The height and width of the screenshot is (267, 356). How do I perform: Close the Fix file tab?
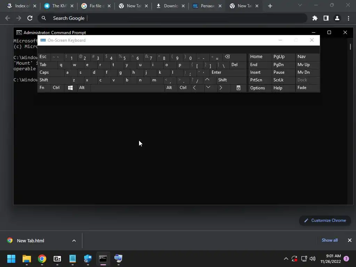pyautogui.click(x=109, y=6)
